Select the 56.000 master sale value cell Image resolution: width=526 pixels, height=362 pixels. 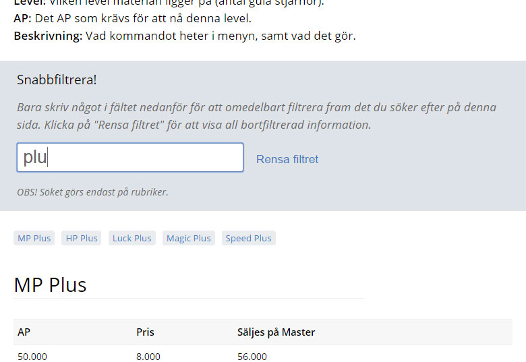tap(252, 356)
